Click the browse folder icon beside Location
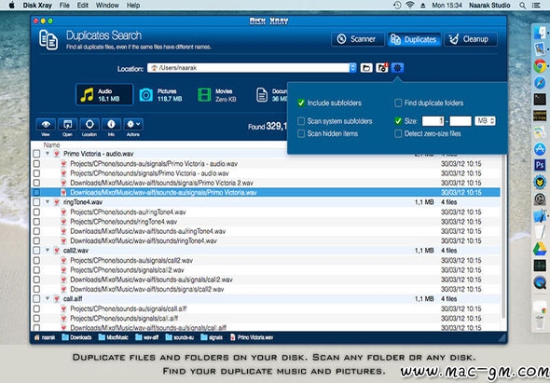 pyautogui.click(x=366, y=68)
